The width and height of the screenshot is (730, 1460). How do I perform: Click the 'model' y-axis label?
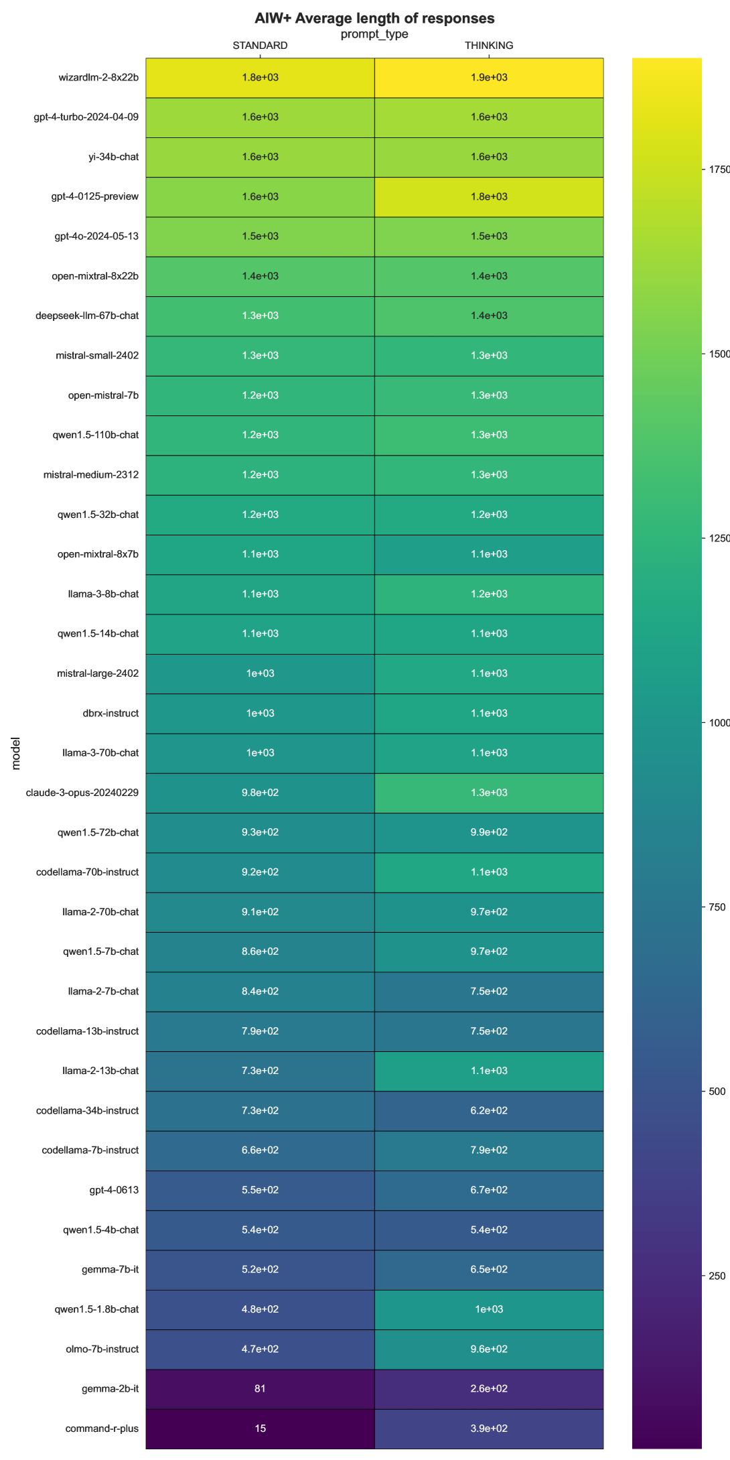coord(17,753)
